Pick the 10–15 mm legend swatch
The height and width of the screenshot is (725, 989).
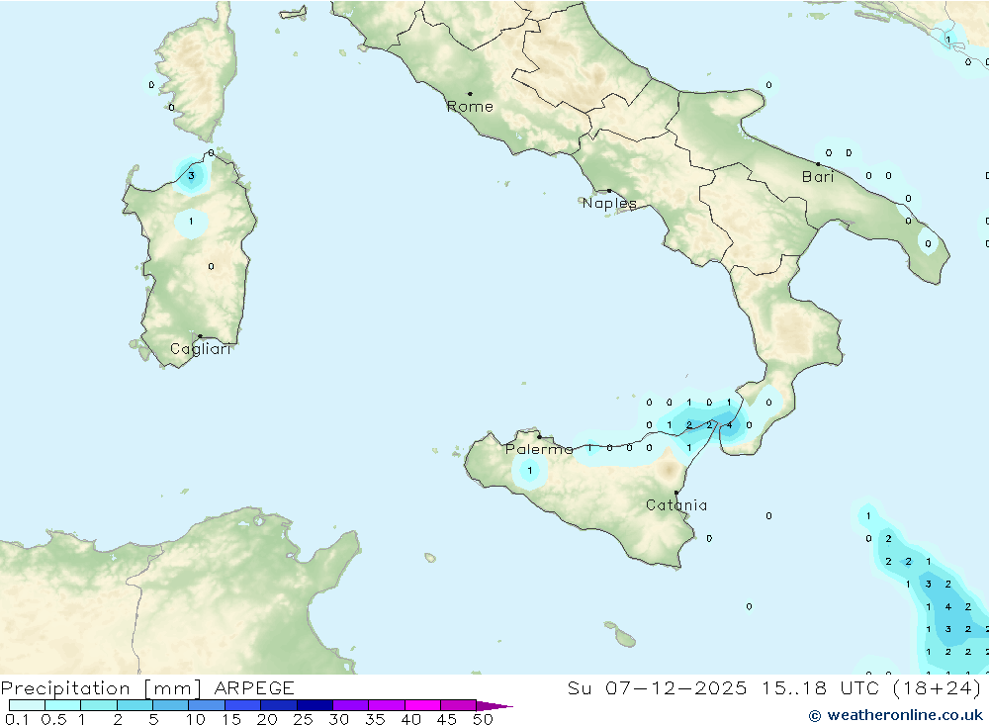[x=207, y=705]
